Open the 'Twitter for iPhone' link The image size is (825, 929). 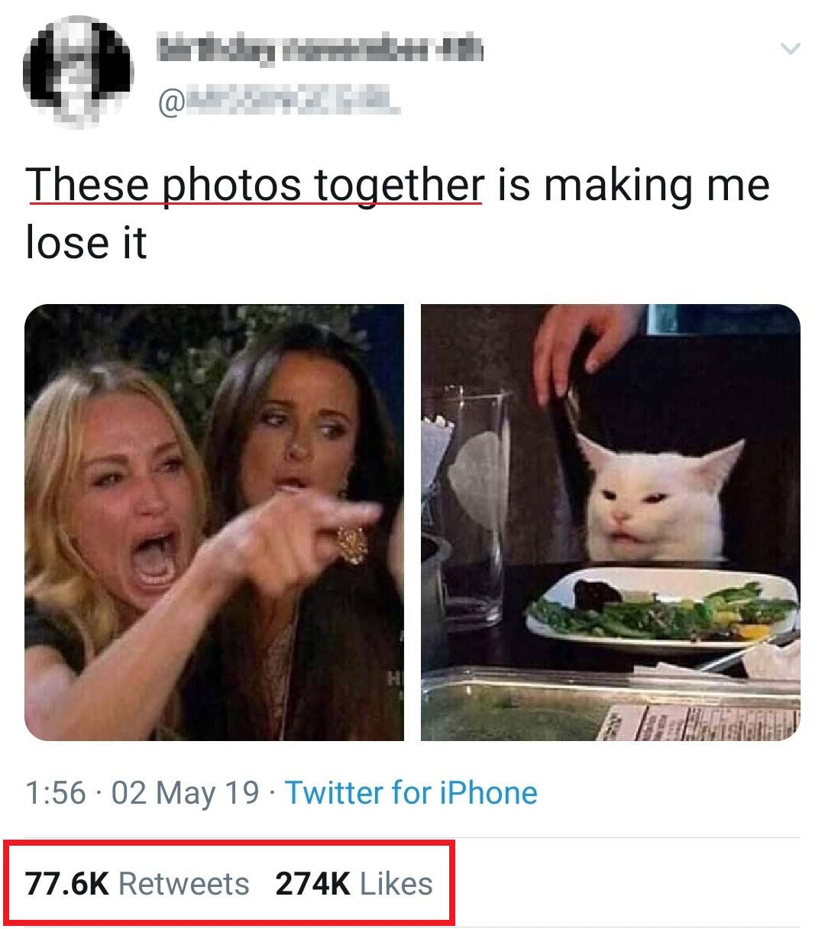point(411,793)
